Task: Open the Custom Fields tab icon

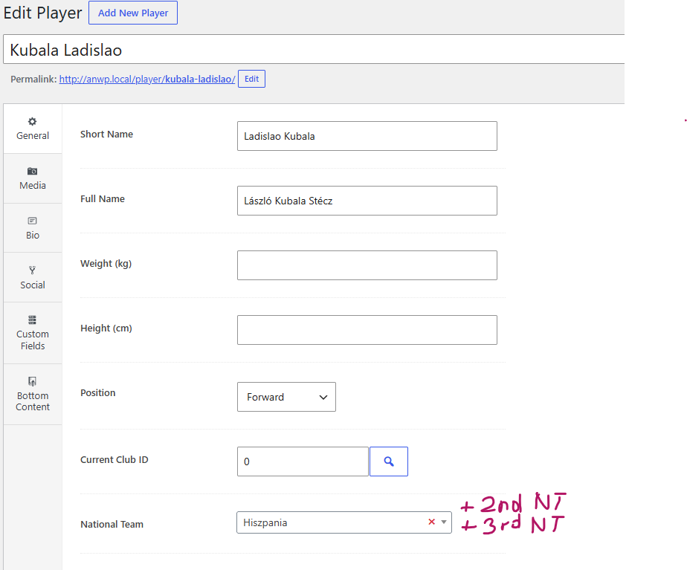Action: 33,320
